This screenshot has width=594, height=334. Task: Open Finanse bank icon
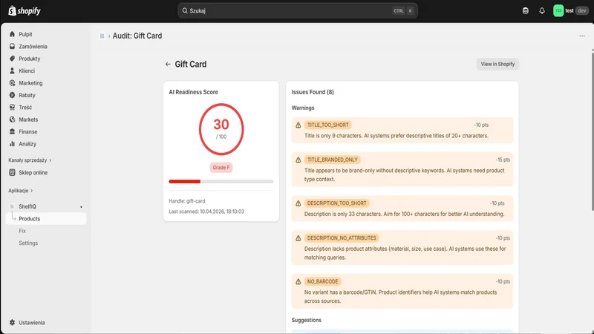pyautogui.click(x=12, y=131)
